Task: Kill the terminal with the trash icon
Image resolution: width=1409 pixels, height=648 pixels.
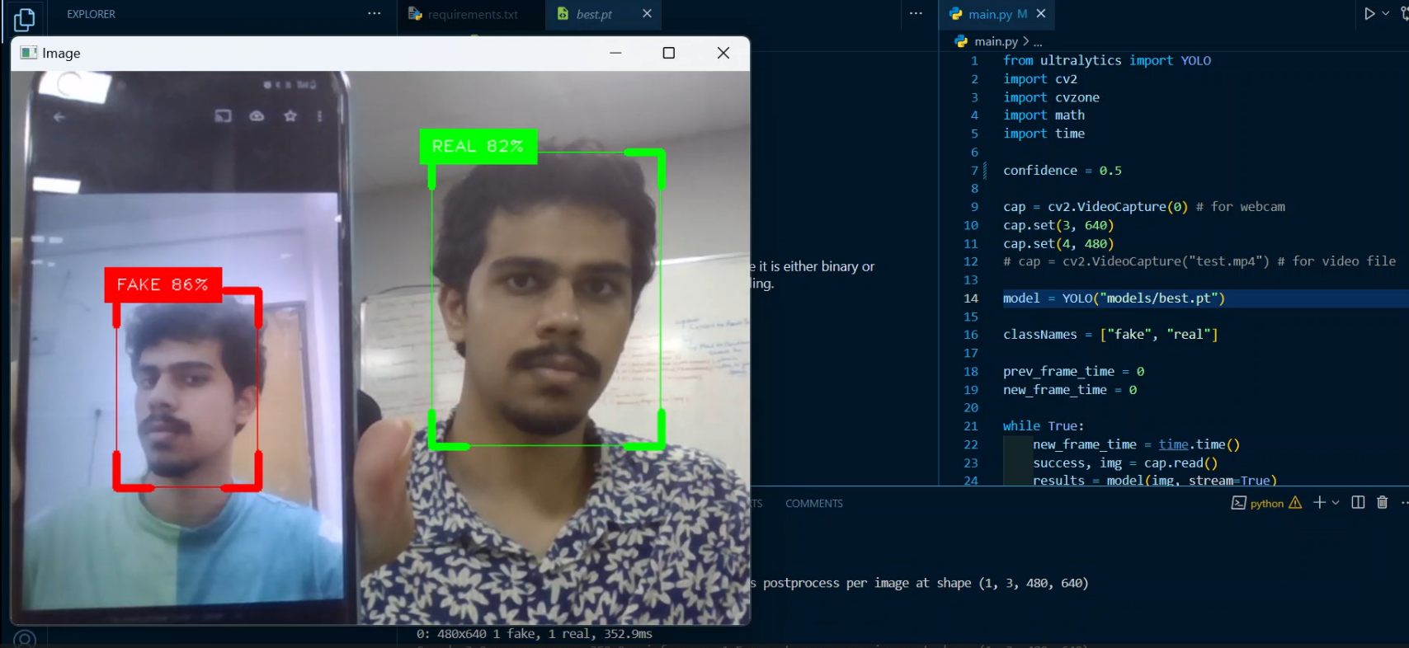Action: coord(1383,503)
